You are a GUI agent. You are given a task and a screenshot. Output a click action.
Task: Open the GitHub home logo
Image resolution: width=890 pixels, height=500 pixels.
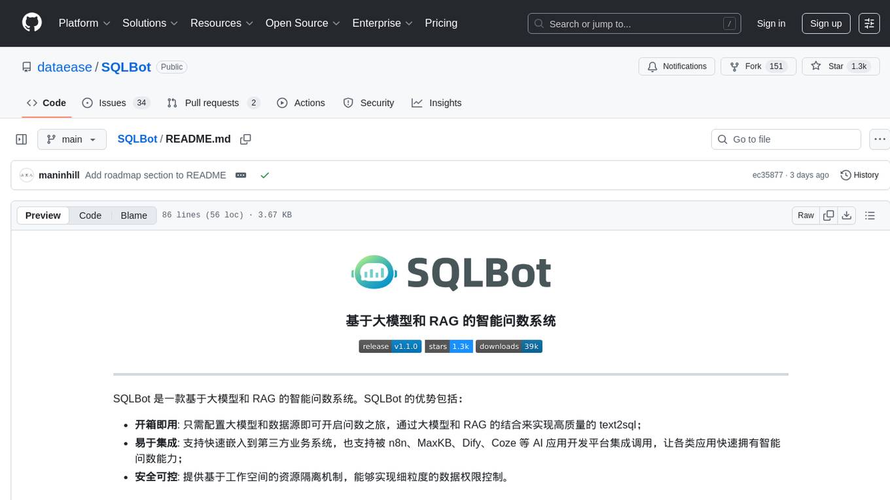(32, 23)
